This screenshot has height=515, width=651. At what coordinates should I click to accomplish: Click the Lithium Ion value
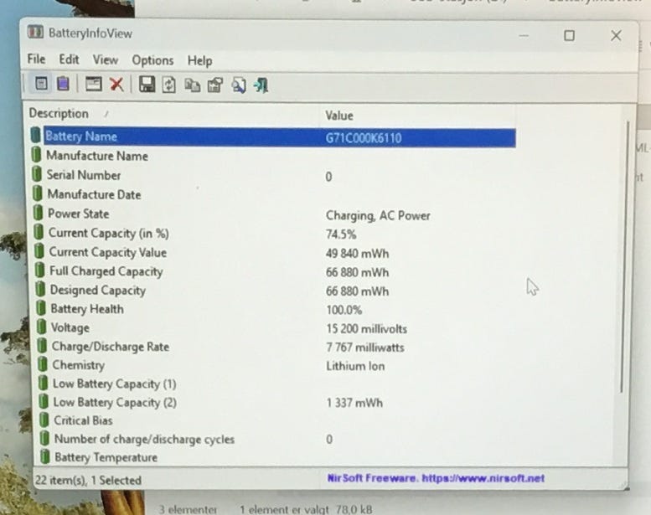(355, 366)
